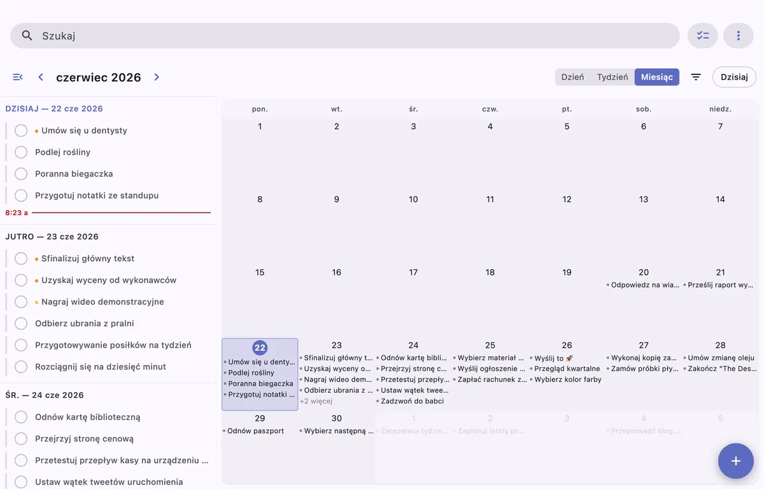The image size is (764, 489).
Task: Open the three-dot overflow menu
Action: 739,36
